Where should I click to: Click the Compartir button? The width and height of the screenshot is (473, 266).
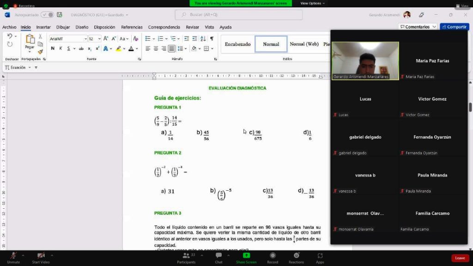click(x=454, y=27)
